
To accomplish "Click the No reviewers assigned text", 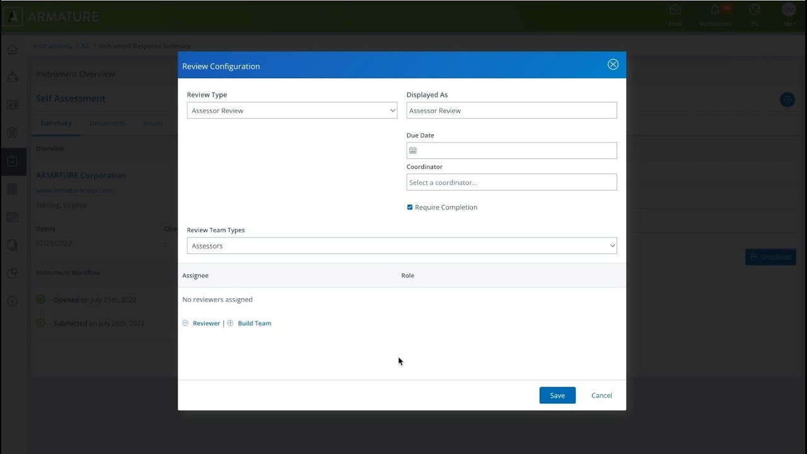I will pos(218,300).
